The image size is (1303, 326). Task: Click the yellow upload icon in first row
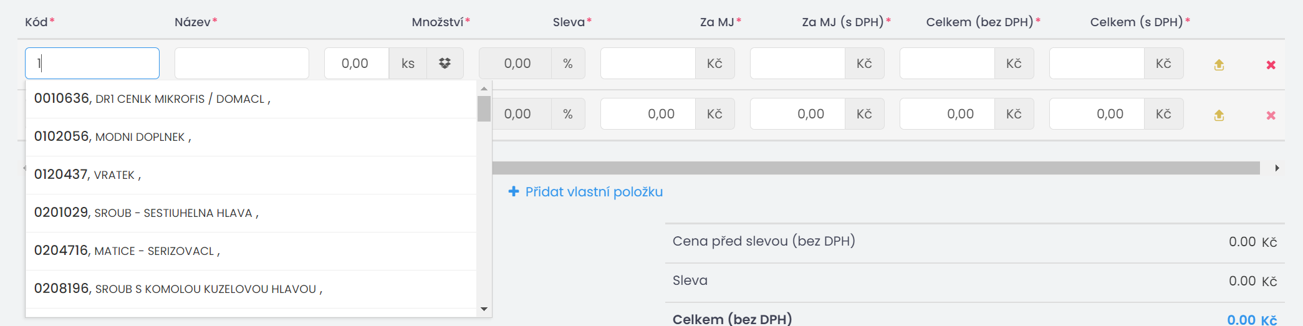tap(1219, 65)
